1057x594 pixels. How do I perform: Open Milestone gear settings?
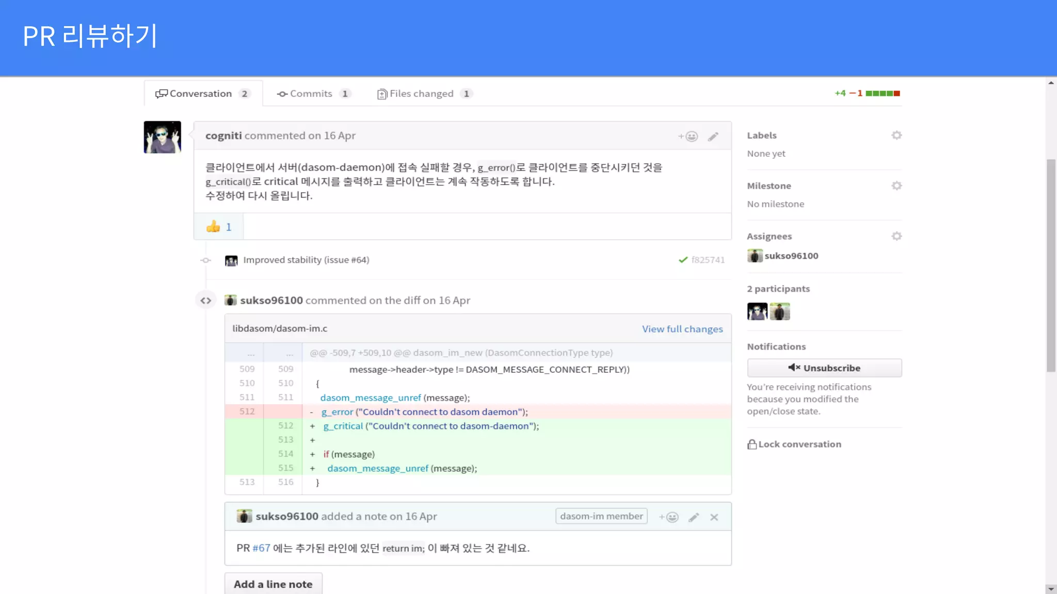[x=896, y=186]
